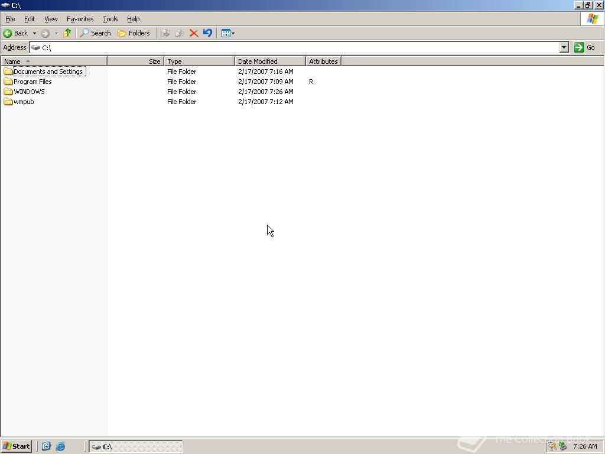Click the address bar showing C:\
Image resolution: width=605 pixels, height=454 pixels.
295,47
